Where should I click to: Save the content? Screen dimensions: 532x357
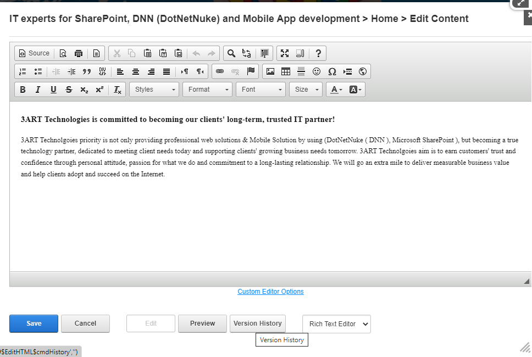pos(34,323)
